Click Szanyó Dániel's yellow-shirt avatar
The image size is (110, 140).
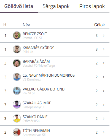pyautogui.click(x=17, y=118)
